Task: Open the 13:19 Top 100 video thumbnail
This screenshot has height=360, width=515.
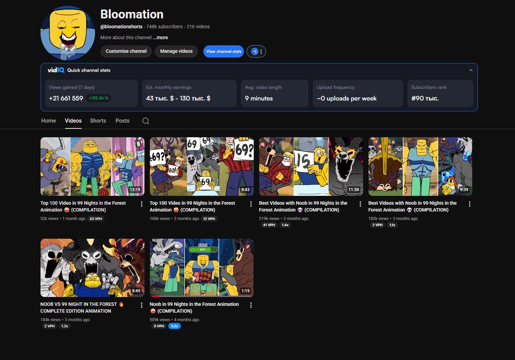Action: point(92,166)
